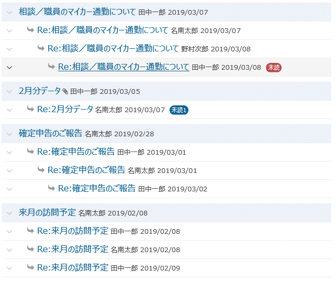Expand chevron beside 確定申告のご報告 thread header
Viewport: 336px width, 281px height.
point(9,134)
